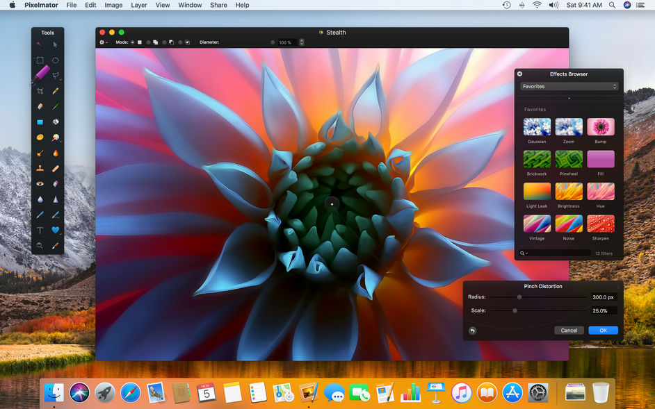Select the Eraser tool
The width and height of the screenshot is (655, 409).
point(40,106)
